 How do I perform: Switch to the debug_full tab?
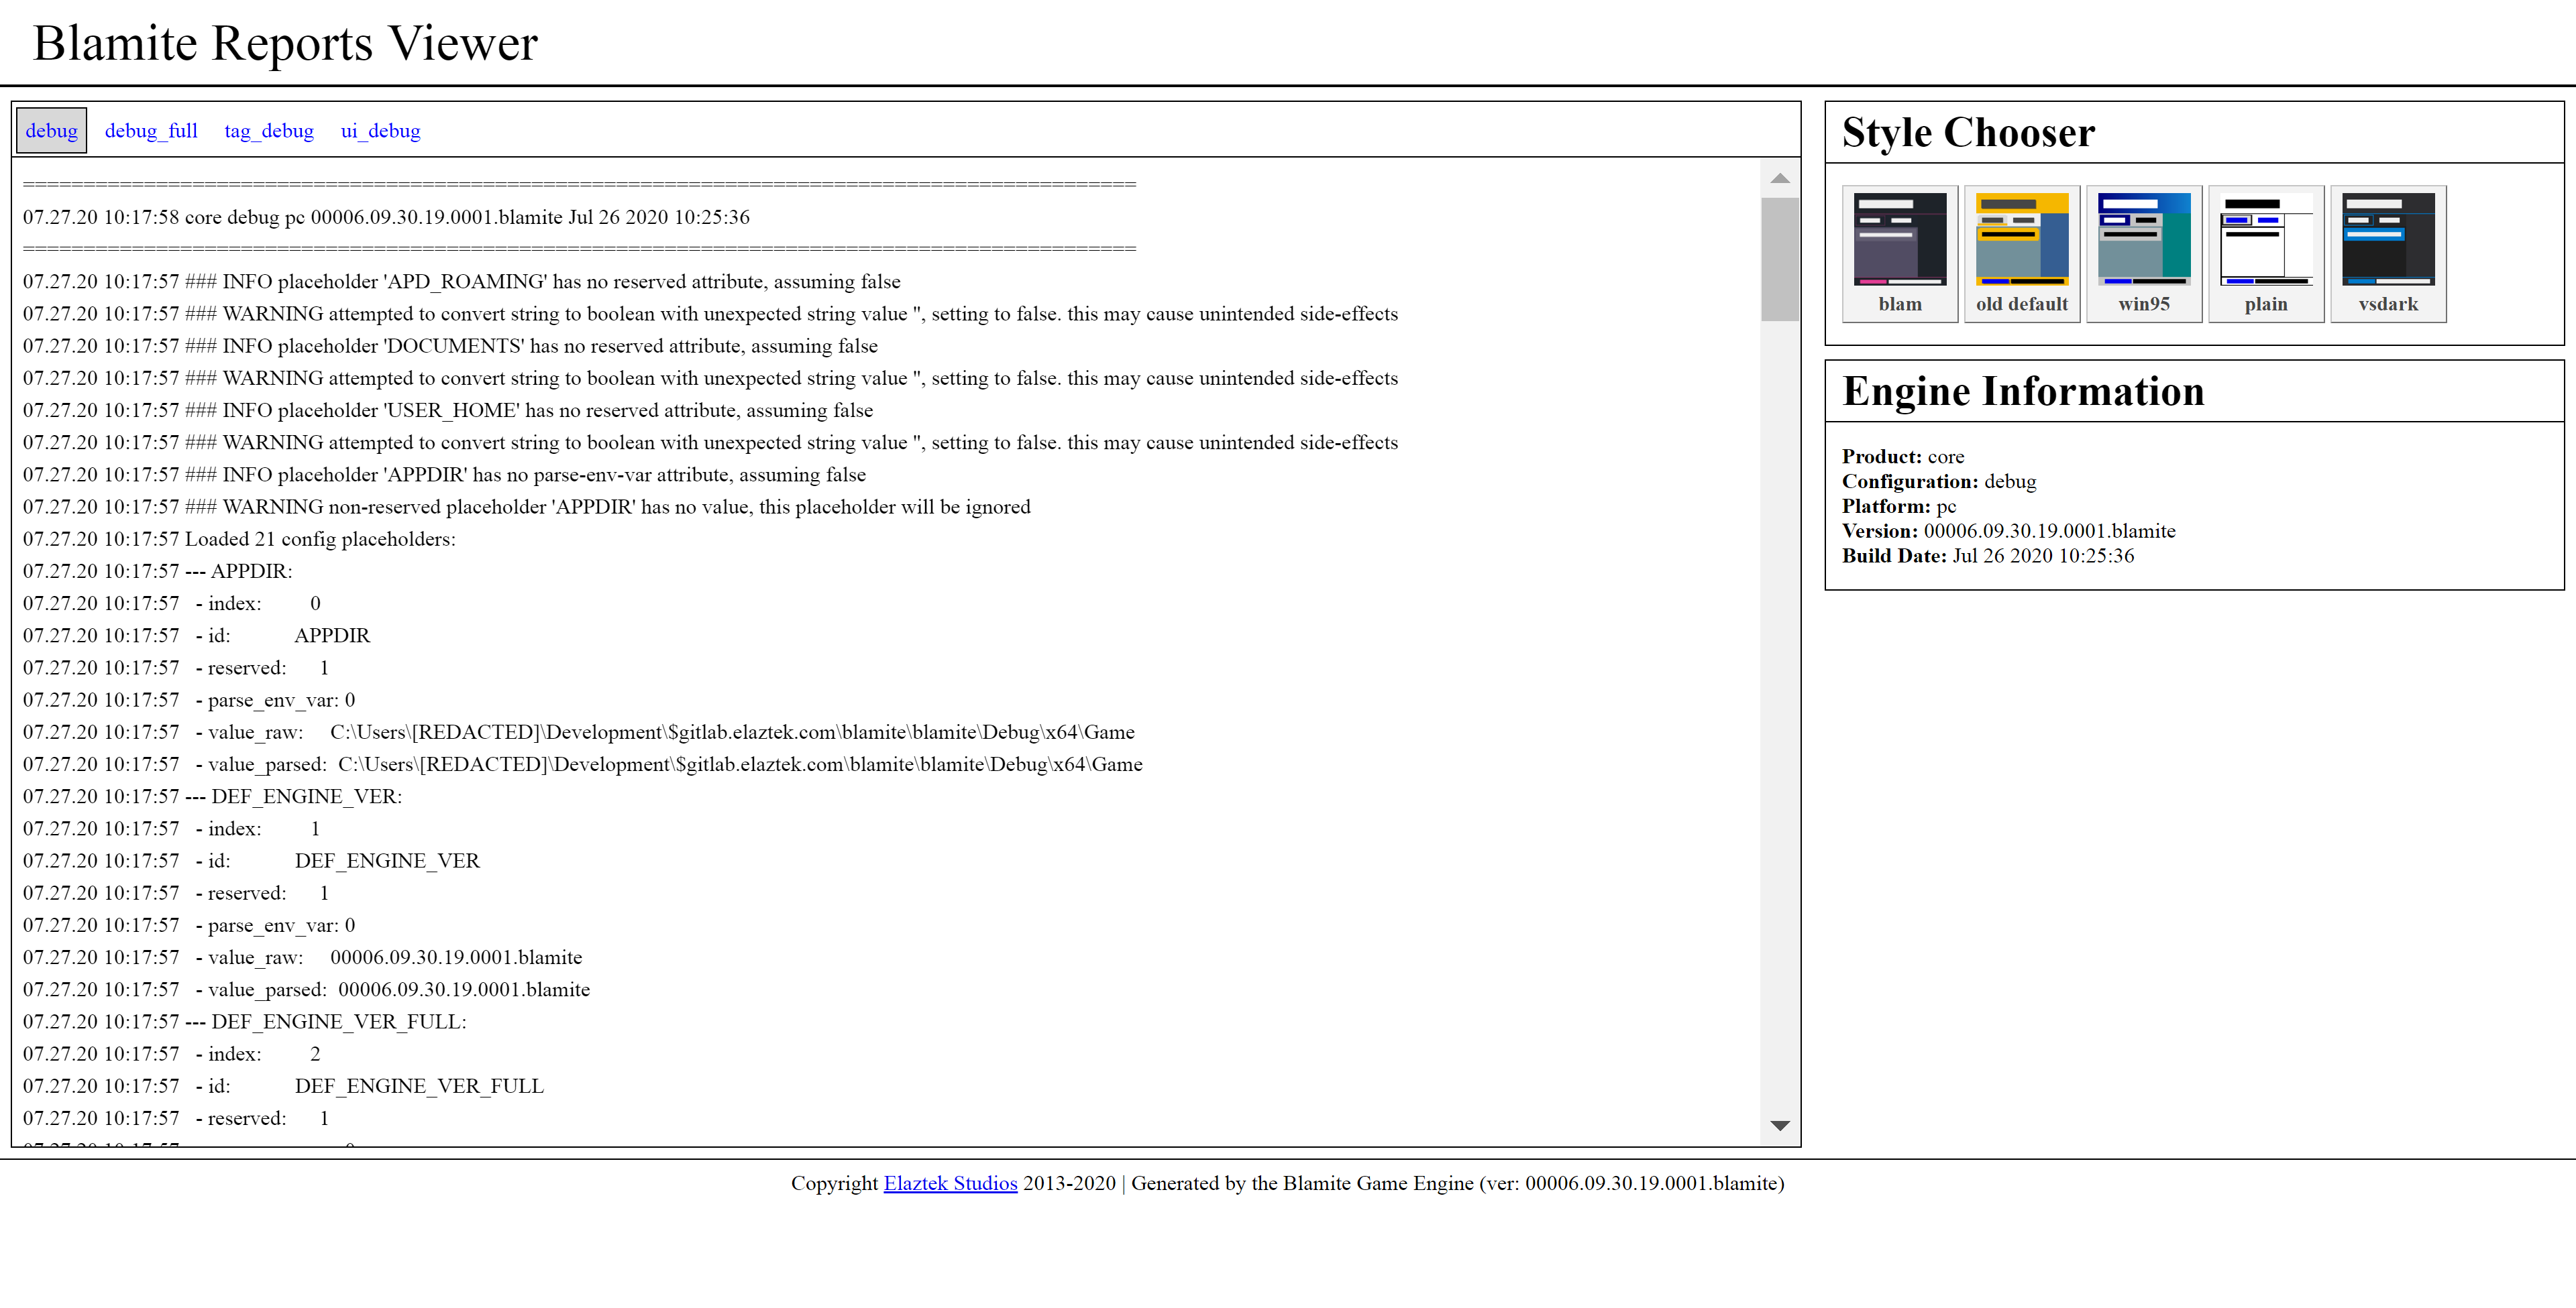(151, 131)
